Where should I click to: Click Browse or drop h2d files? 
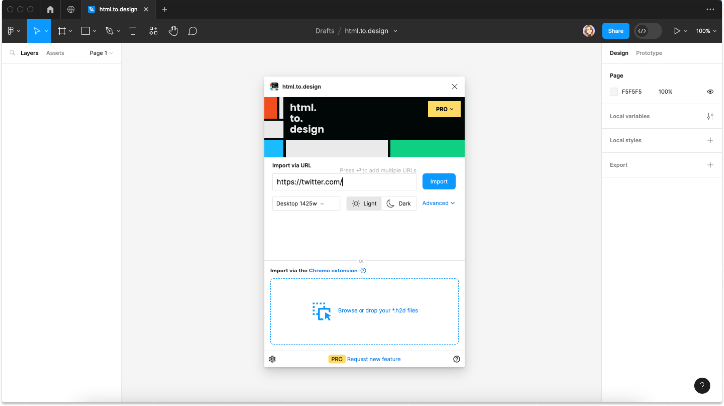[378, 310]
